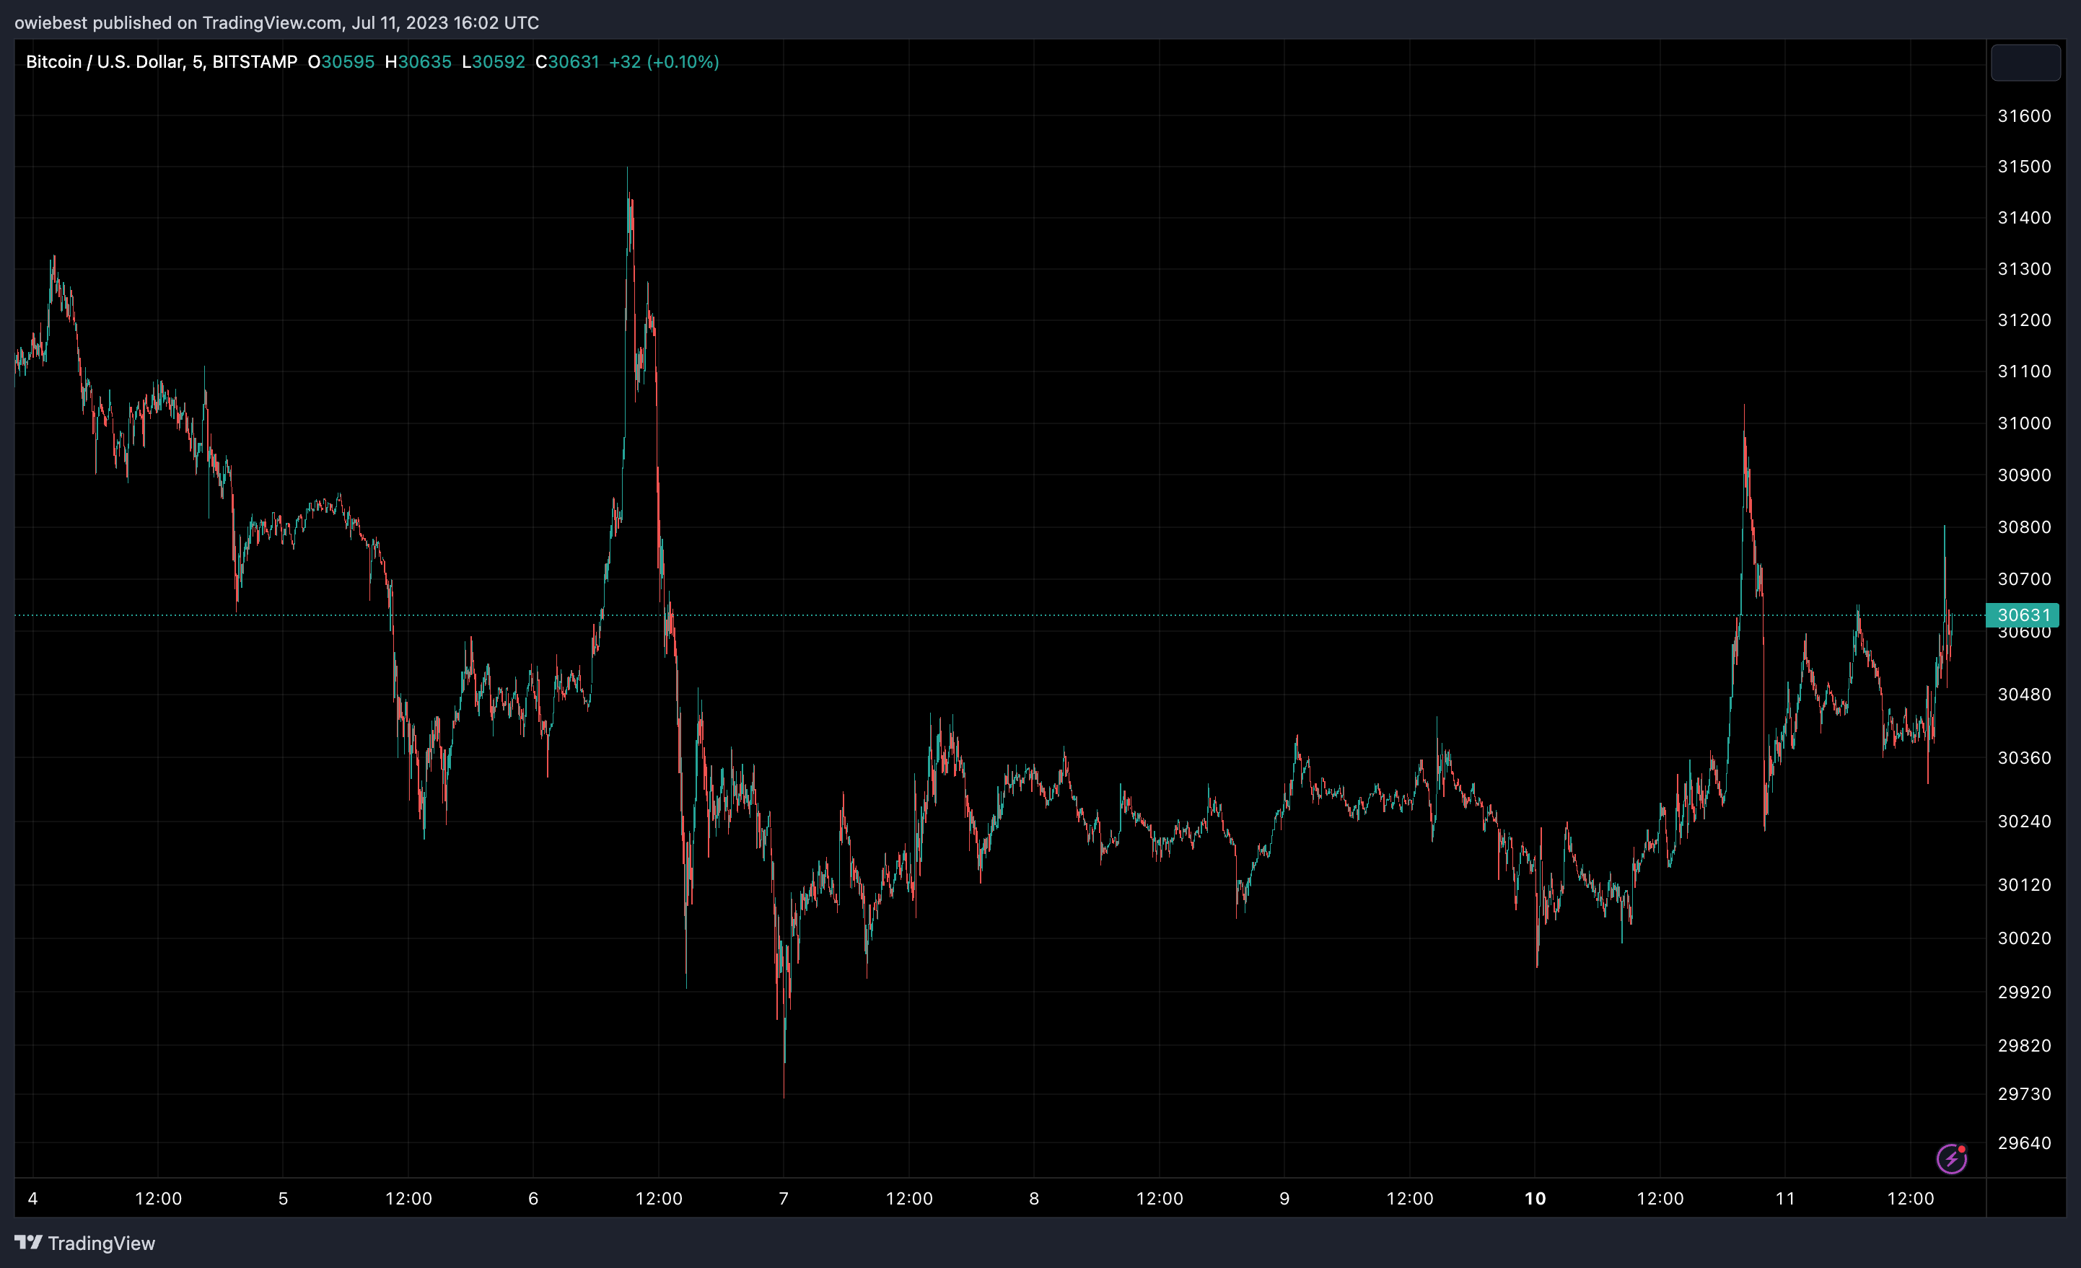The image size is (2081, 1268).
Task: Click the date label 7 on time axis
Action: tap(784, 1198)
